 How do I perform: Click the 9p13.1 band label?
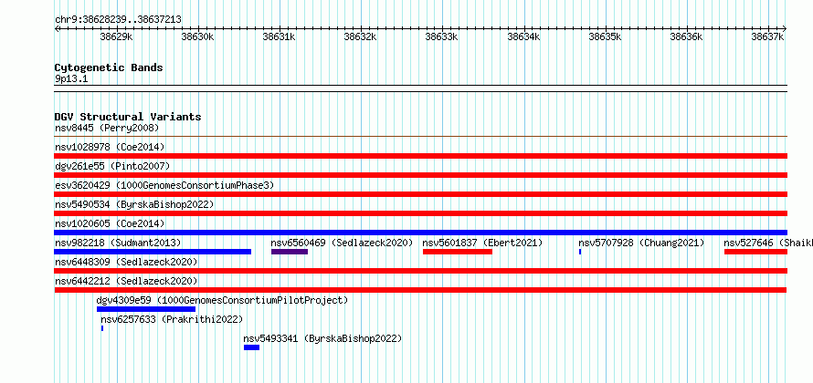pyautogui.click(x=71, y=79)
